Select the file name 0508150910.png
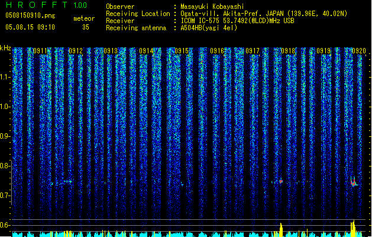The height and width of the screenshot is (237, 372). coord(30,15)
